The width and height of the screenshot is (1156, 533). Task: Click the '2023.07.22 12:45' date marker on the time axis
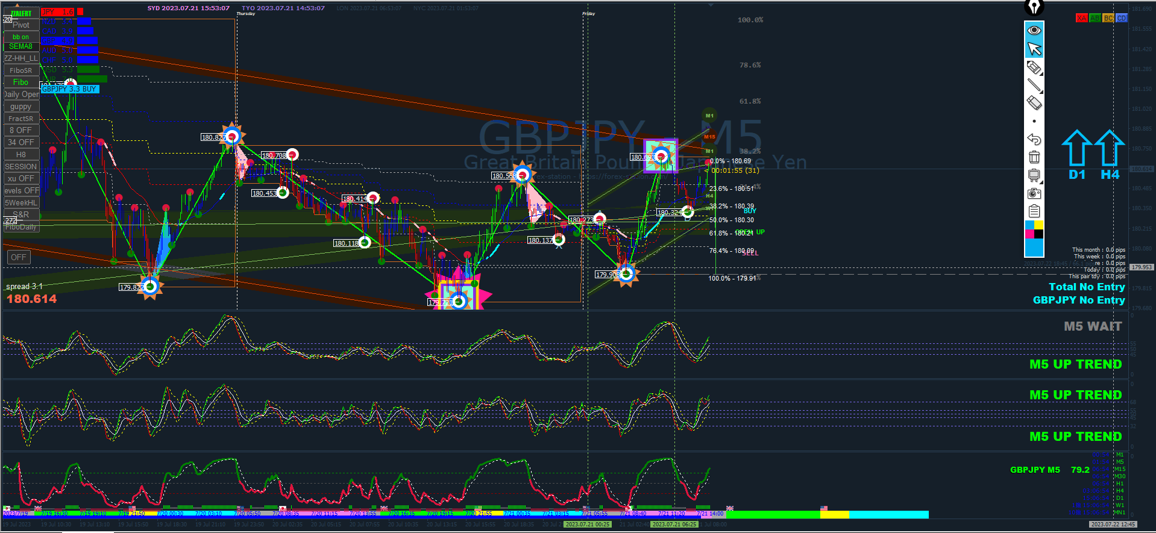(1113, 525)
